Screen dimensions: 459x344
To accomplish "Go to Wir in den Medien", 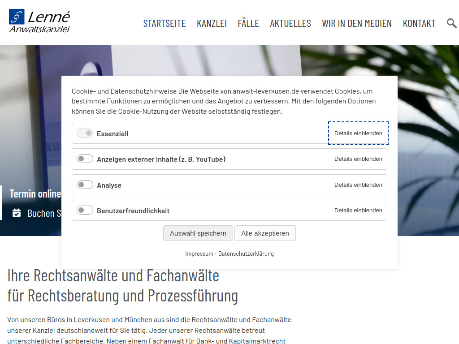I will 356,23.
